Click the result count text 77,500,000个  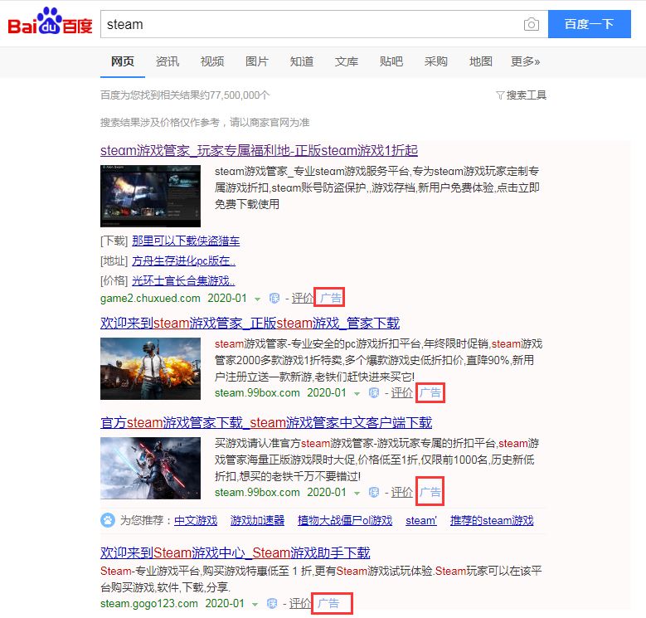coord(240,95)
